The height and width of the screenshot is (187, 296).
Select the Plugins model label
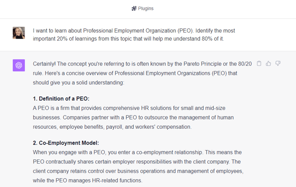point(146,8)
